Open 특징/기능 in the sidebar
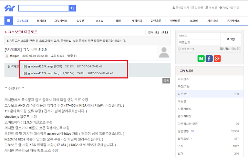Screen dimensions: 248x157 (x=184, y=86)
